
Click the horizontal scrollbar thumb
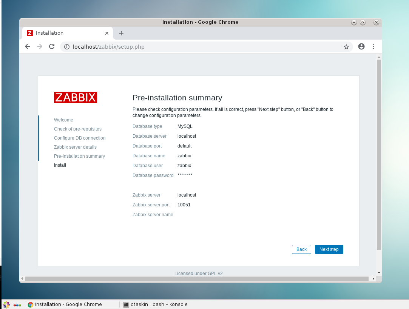tap(197, 278)
